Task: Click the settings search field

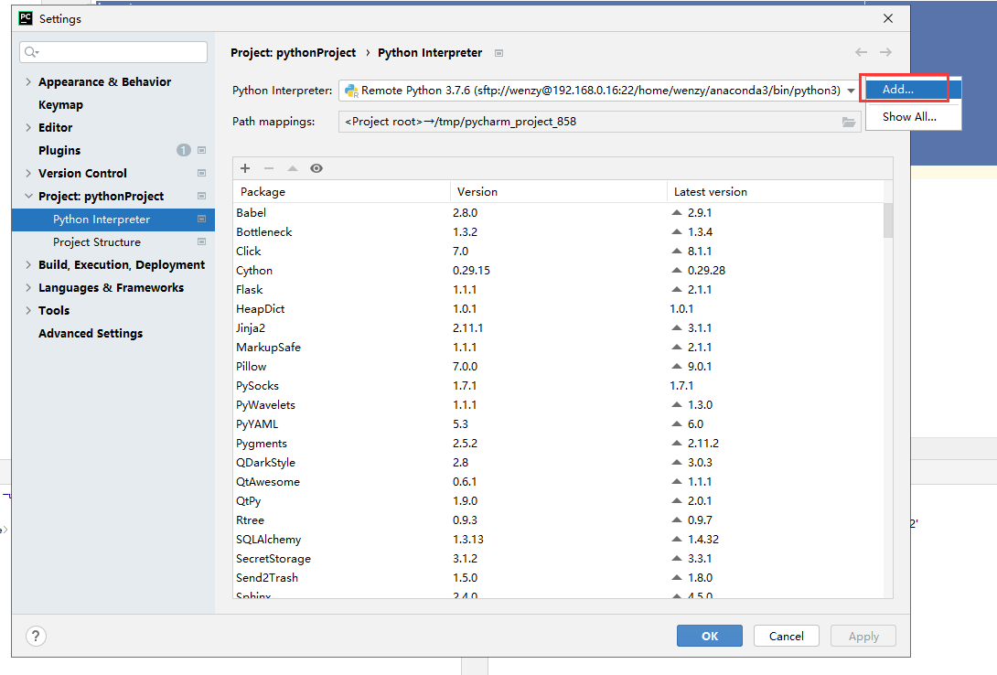Action: pos(113,52)
